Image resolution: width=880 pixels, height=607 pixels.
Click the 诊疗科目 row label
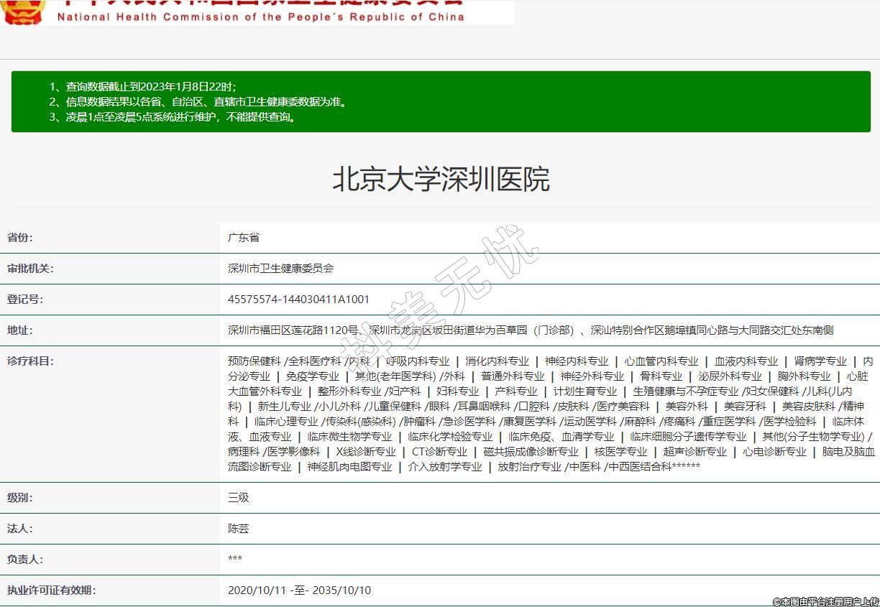pos(30,361)
